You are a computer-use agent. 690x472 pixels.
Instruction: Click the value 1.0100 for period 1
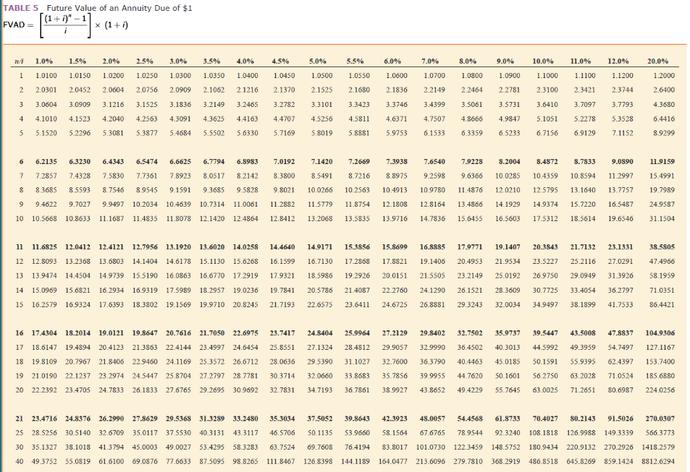pos(46,74)
